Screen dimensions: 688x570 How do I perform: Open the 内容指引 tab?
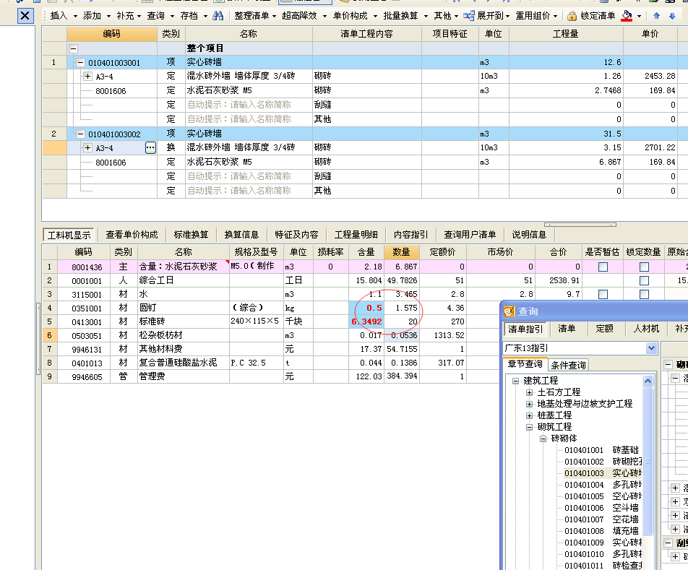click(x=410, y=235)
